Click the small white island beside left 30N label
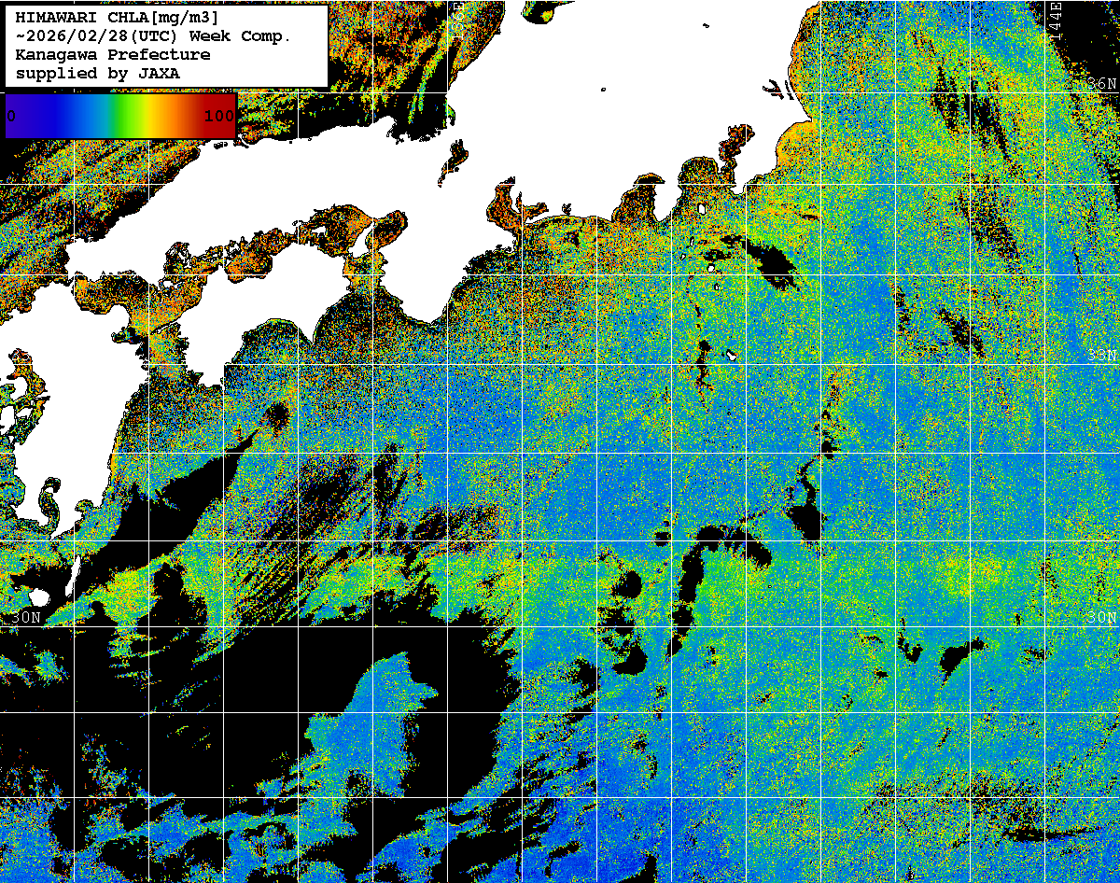1120x883 pixels. pyautogui.click(x=39, y=596)
